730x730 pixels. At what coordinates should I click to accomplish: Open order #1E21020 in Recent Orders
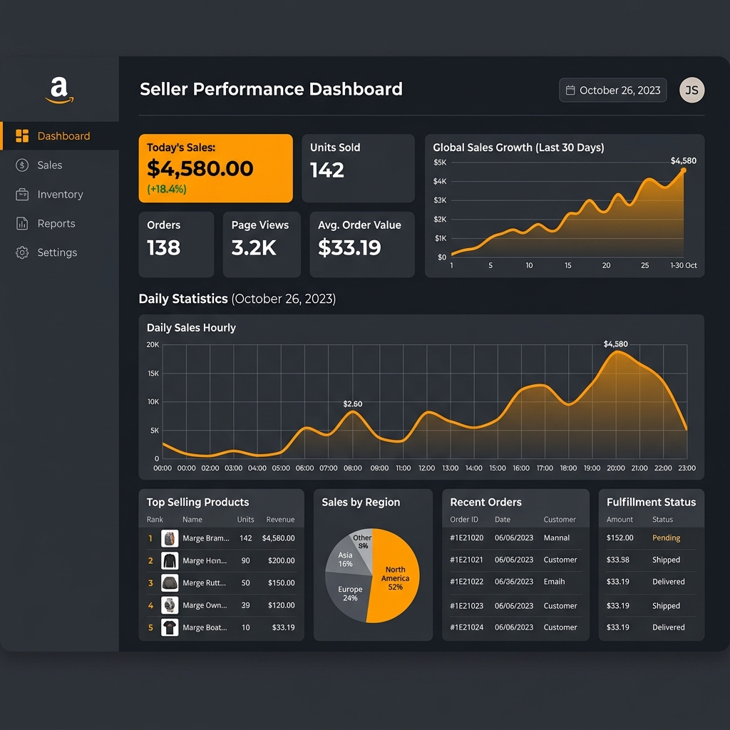[x=466, y=538]
